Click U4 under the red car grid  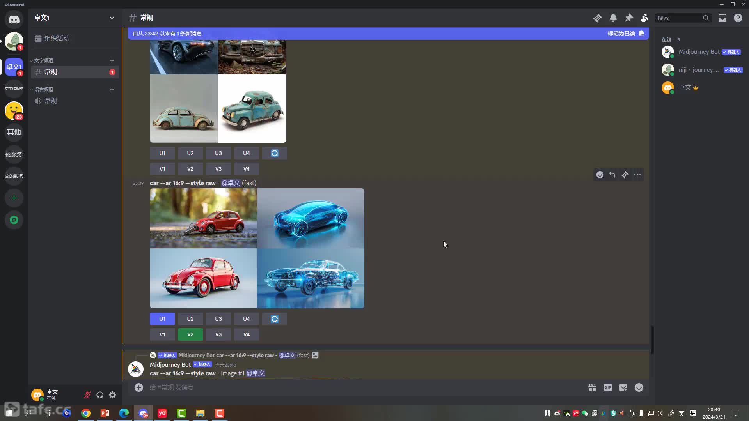247,319
